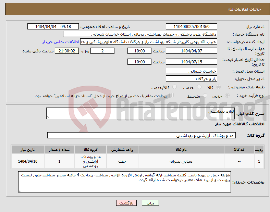Select the کالا radio button

tap(218, 87)
